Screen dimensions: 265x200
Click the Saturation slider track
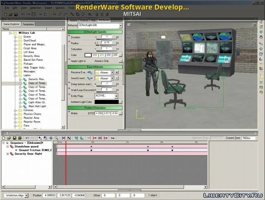(107, 51)
